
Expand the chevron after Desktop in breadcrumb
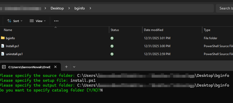tap(69, 8)
